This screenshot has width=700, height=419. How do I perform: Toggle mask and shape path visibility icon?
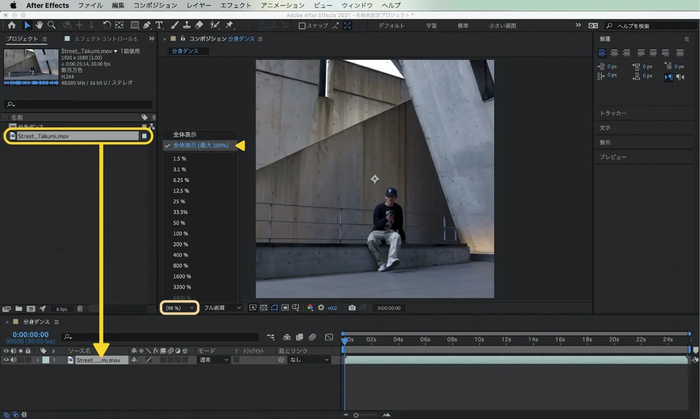(274, 307)
